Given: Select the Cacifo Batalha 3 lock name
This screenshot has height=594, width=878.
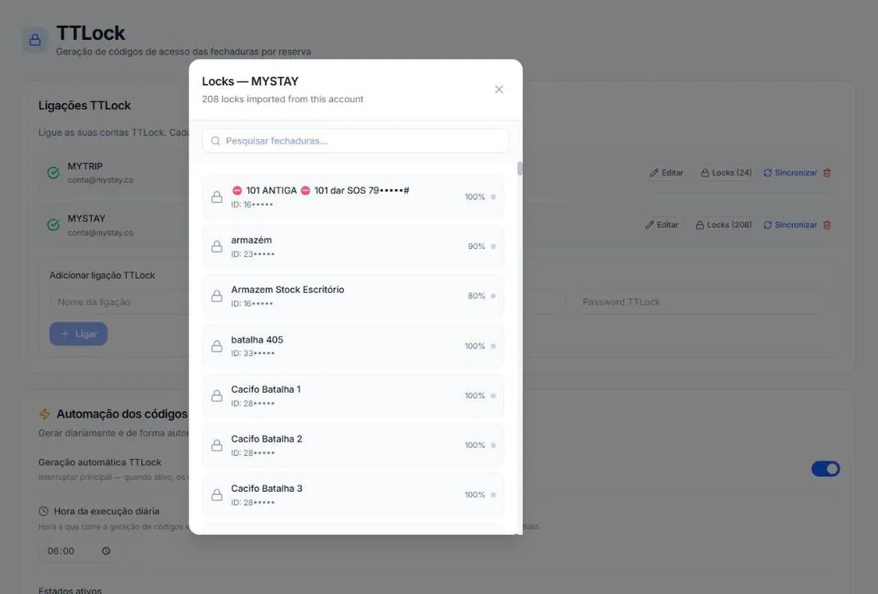Looking at the screenshot, I should [267, 488].
